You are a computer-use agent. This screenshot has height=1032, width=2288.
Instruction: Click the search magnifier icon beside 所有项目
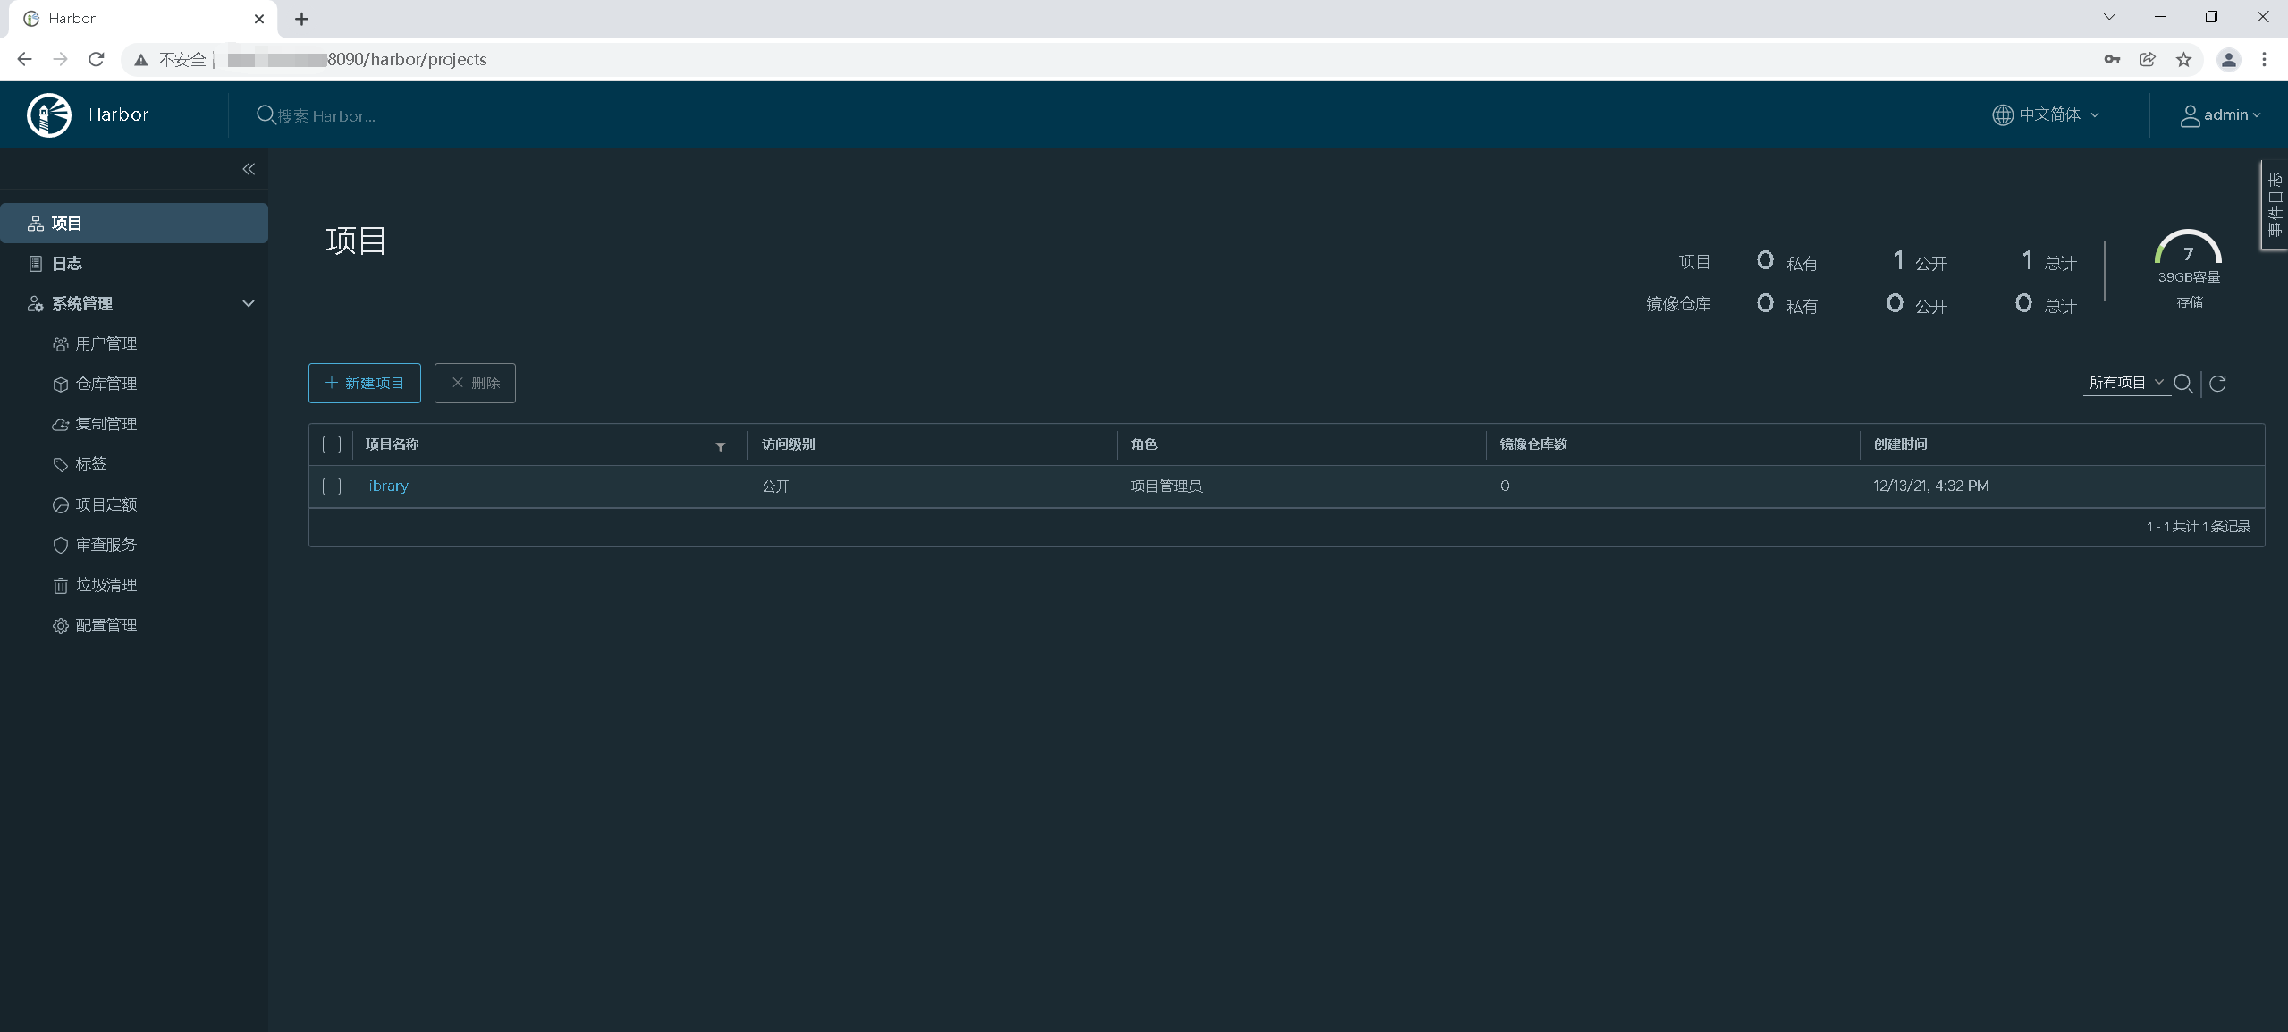coord(2182,384)
